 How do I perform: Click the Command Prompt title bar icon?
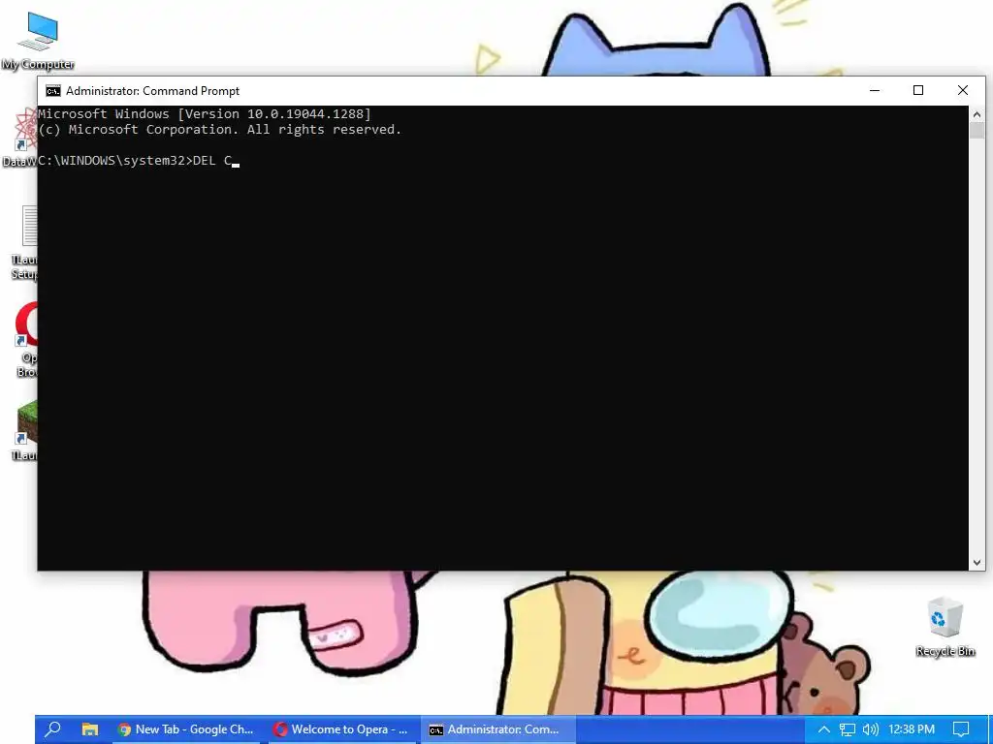[x=53, y=91]
